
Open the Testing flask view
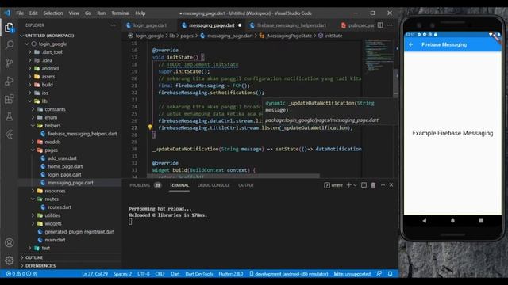[x=10, y=116]
